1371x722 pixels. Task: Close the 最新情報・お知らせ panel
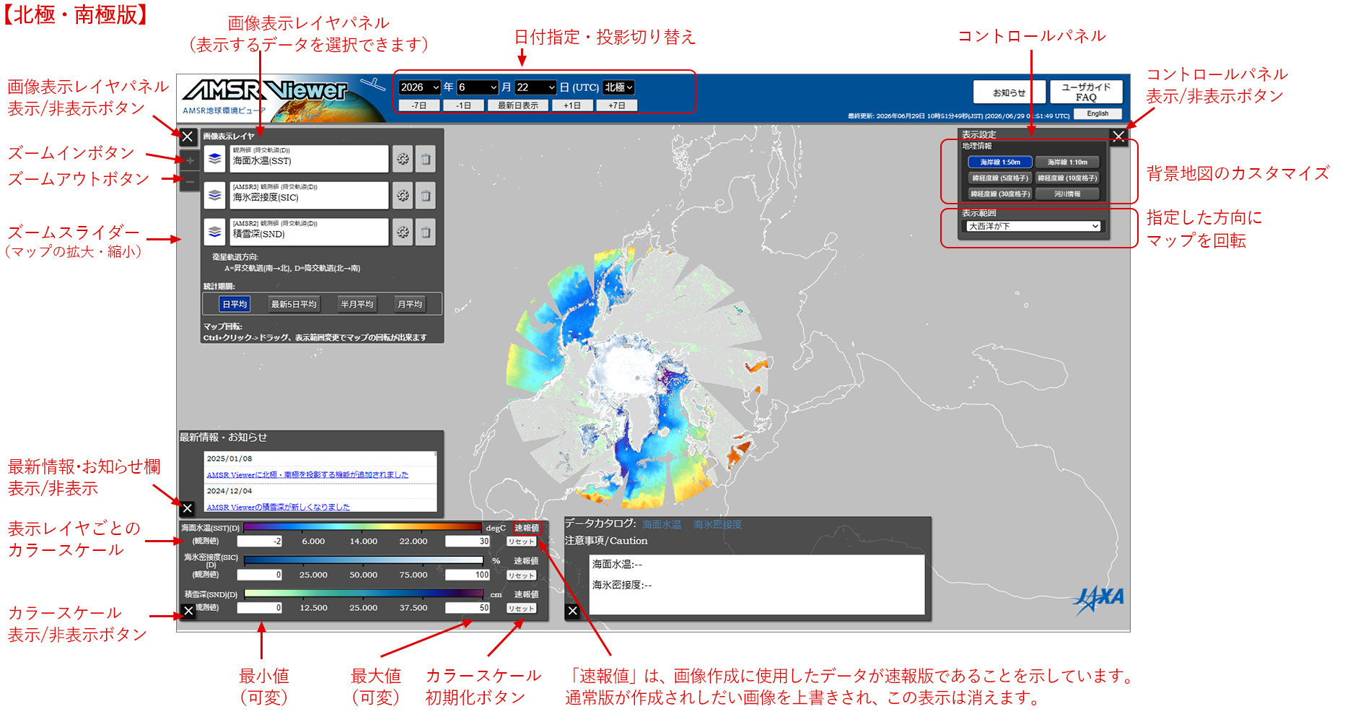point(188,508)
